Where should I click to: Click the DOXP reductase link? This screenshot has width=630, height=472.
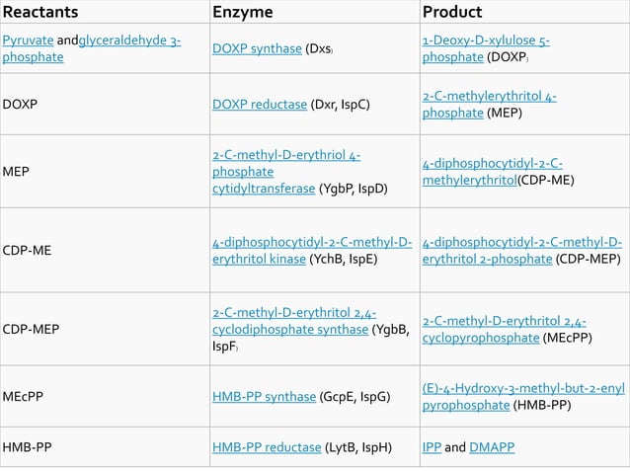click(x=260, y=105)
